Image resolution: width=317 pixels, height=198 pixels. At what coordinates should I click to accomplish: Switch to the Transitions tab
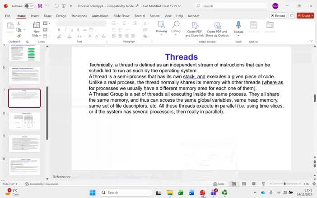79,16
